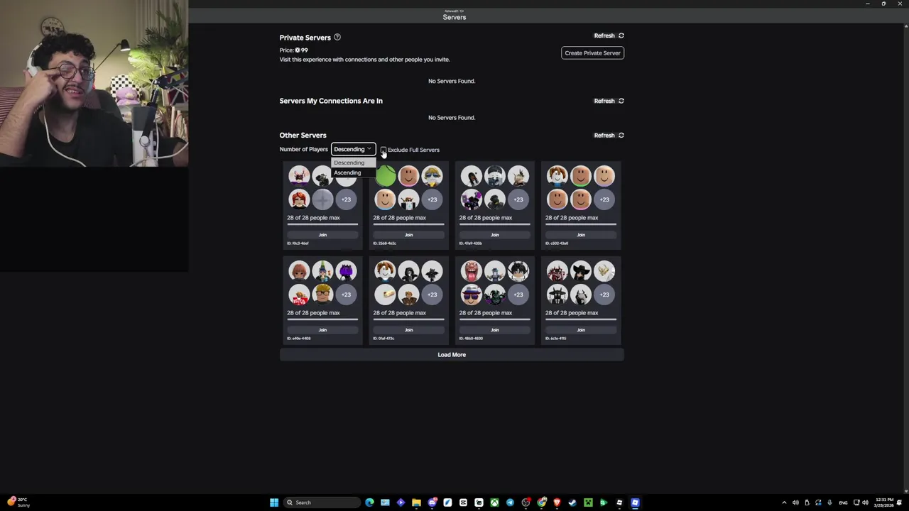Join the server with ID 0faf-473c
The width and height of the screenshot is (909, 511).
click(408, 330)
